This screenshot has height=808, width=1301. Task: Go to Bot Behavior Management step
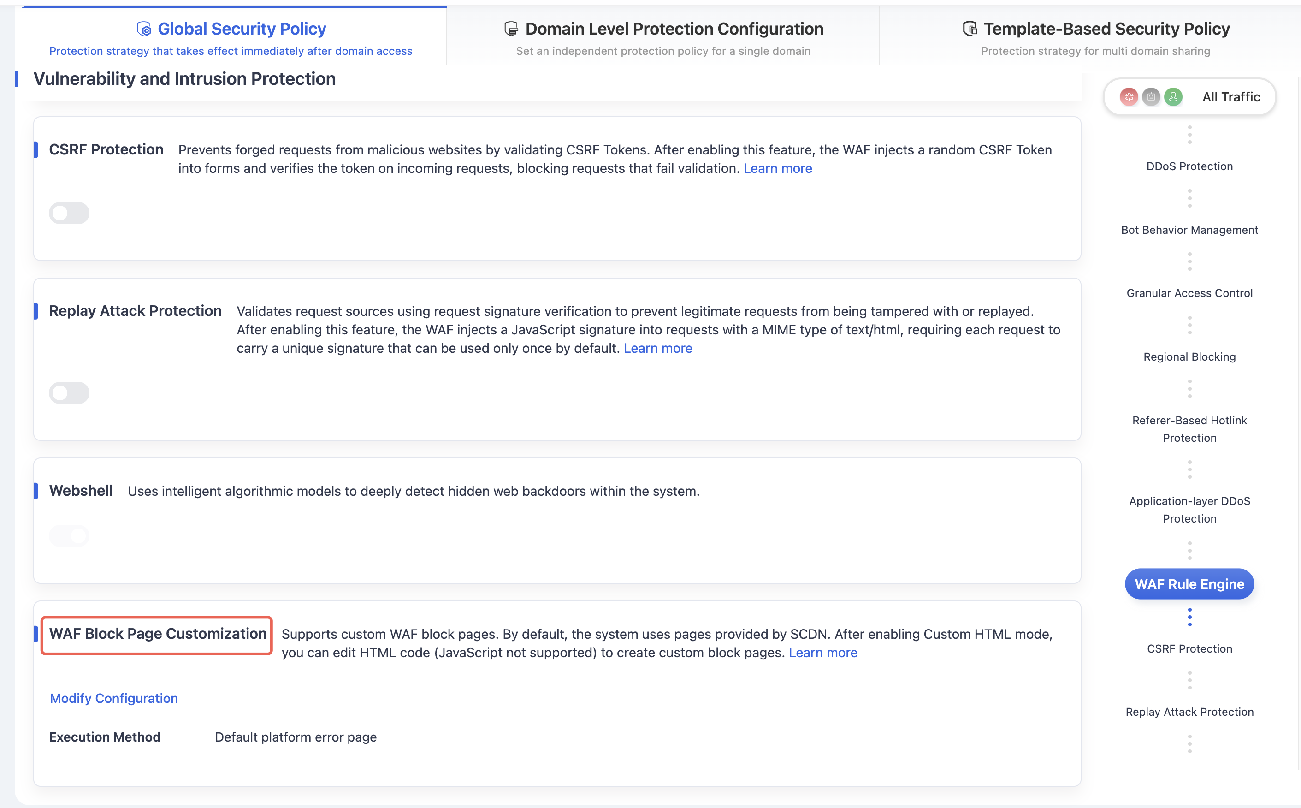(x=1189, y=230)
